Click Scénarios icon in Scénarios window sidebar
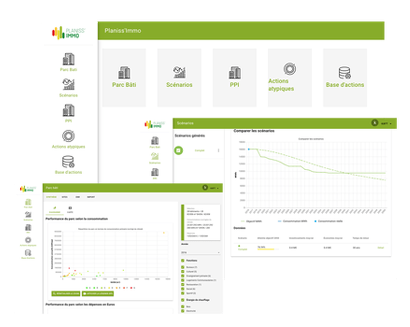 click(155, 156)
